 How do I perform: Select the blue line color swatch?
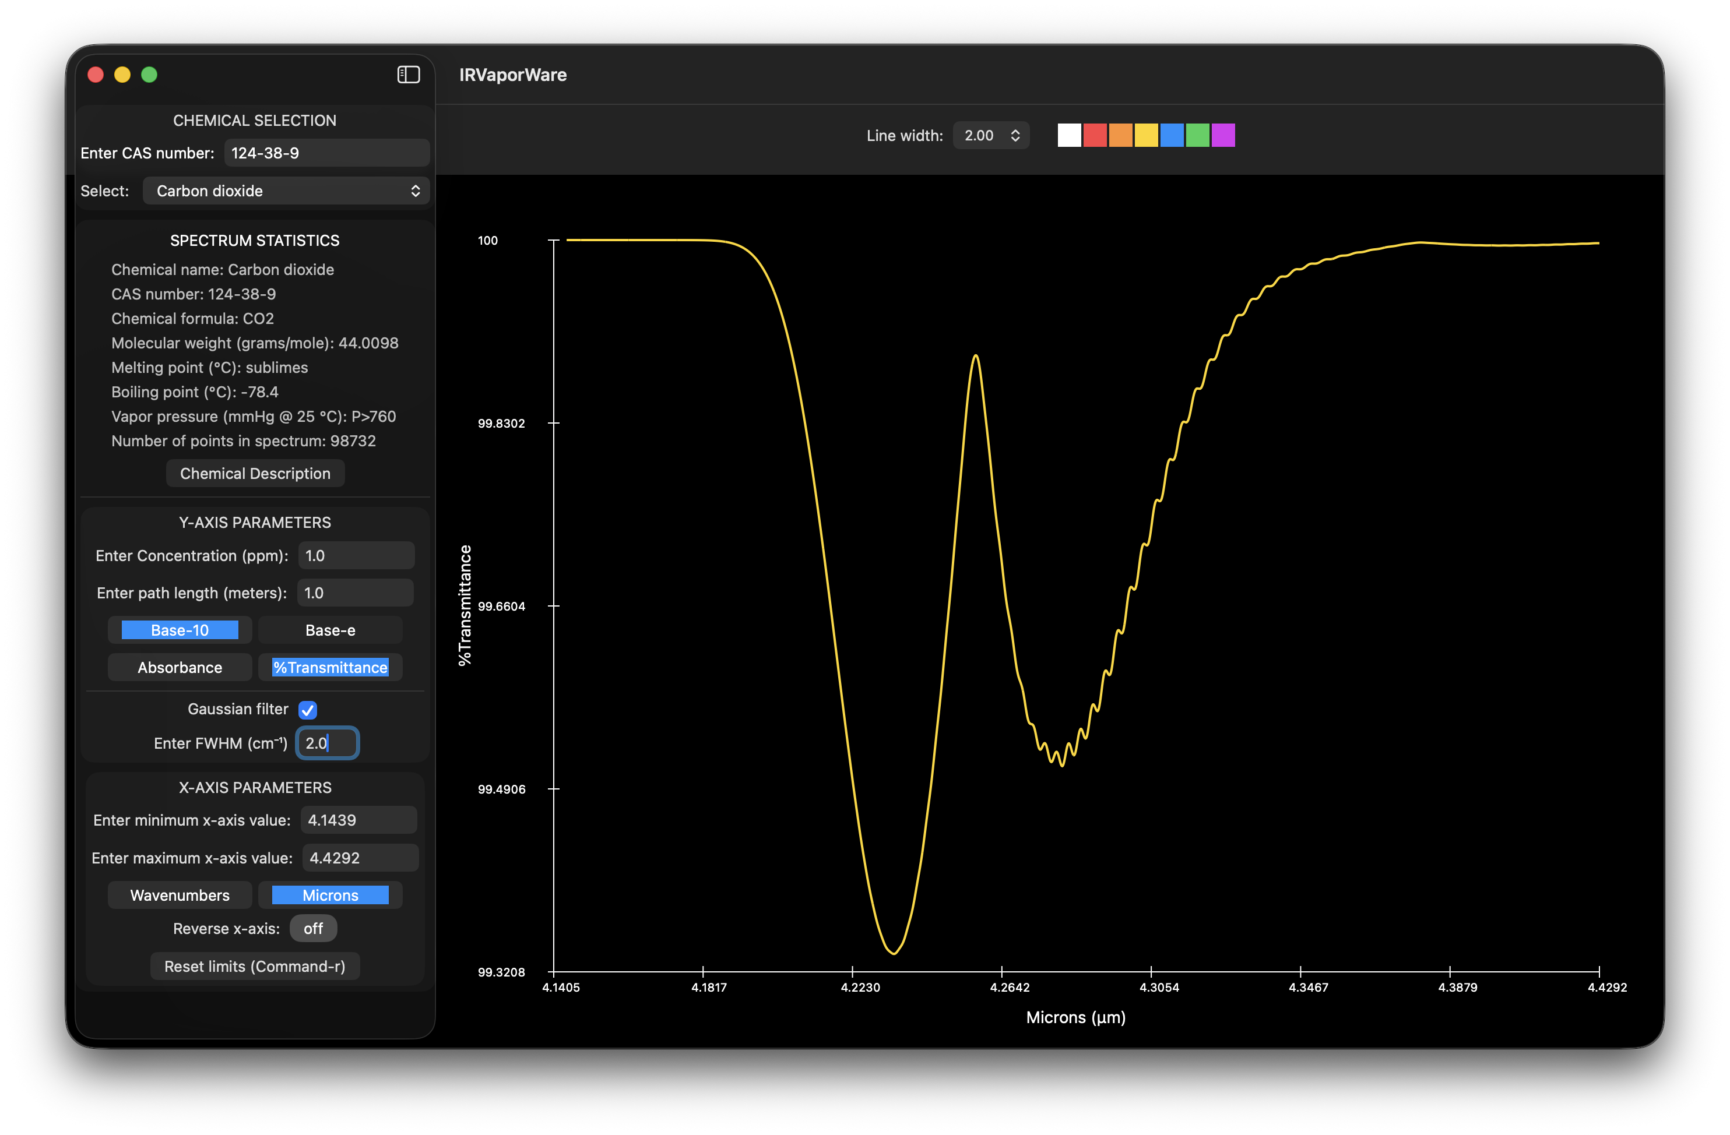click(x=1172, y=135)
